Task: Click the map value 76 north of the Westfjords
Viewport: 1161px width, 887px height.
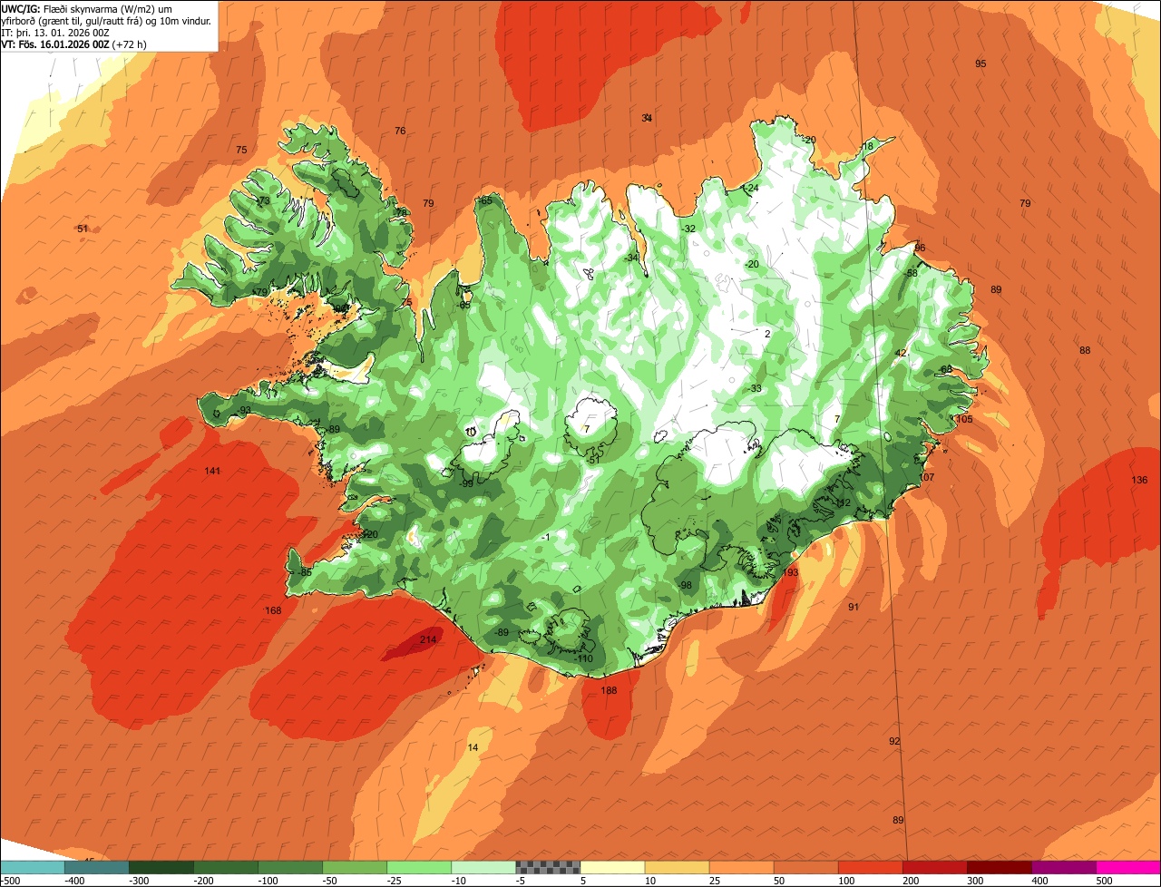Action: (400, 131)
